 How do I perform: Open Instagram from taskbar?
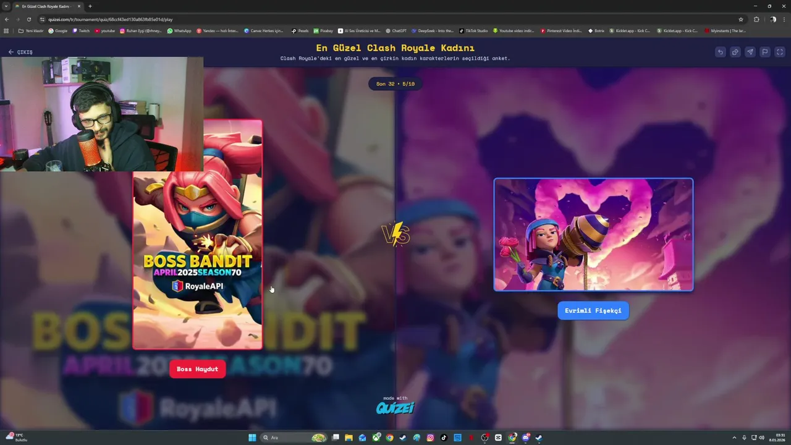[x=430, y=438]
